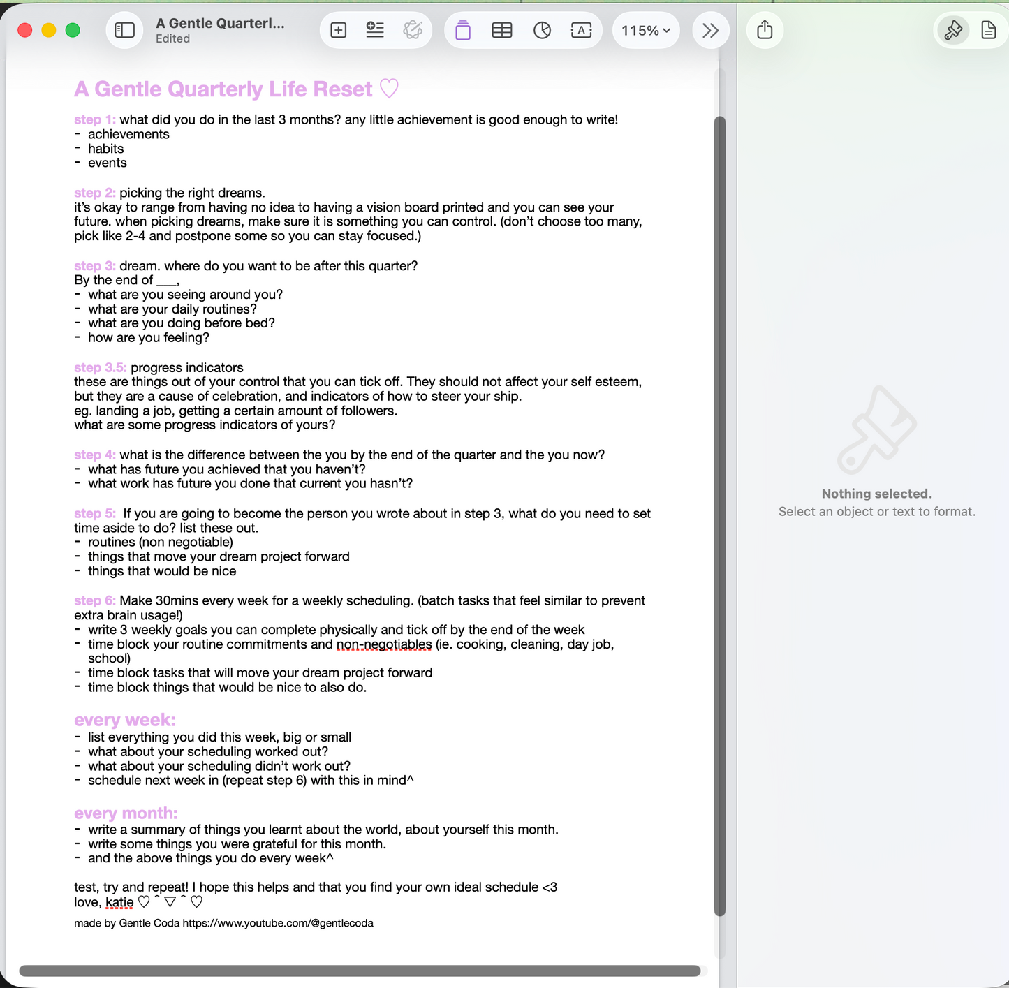Click the 'every week:' heading
The image size is (1009, 988).
point(125,720)
